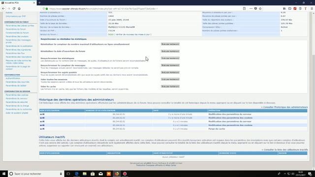
Task: Click the orange app icon in taskbar
Action: pos(109,174)
